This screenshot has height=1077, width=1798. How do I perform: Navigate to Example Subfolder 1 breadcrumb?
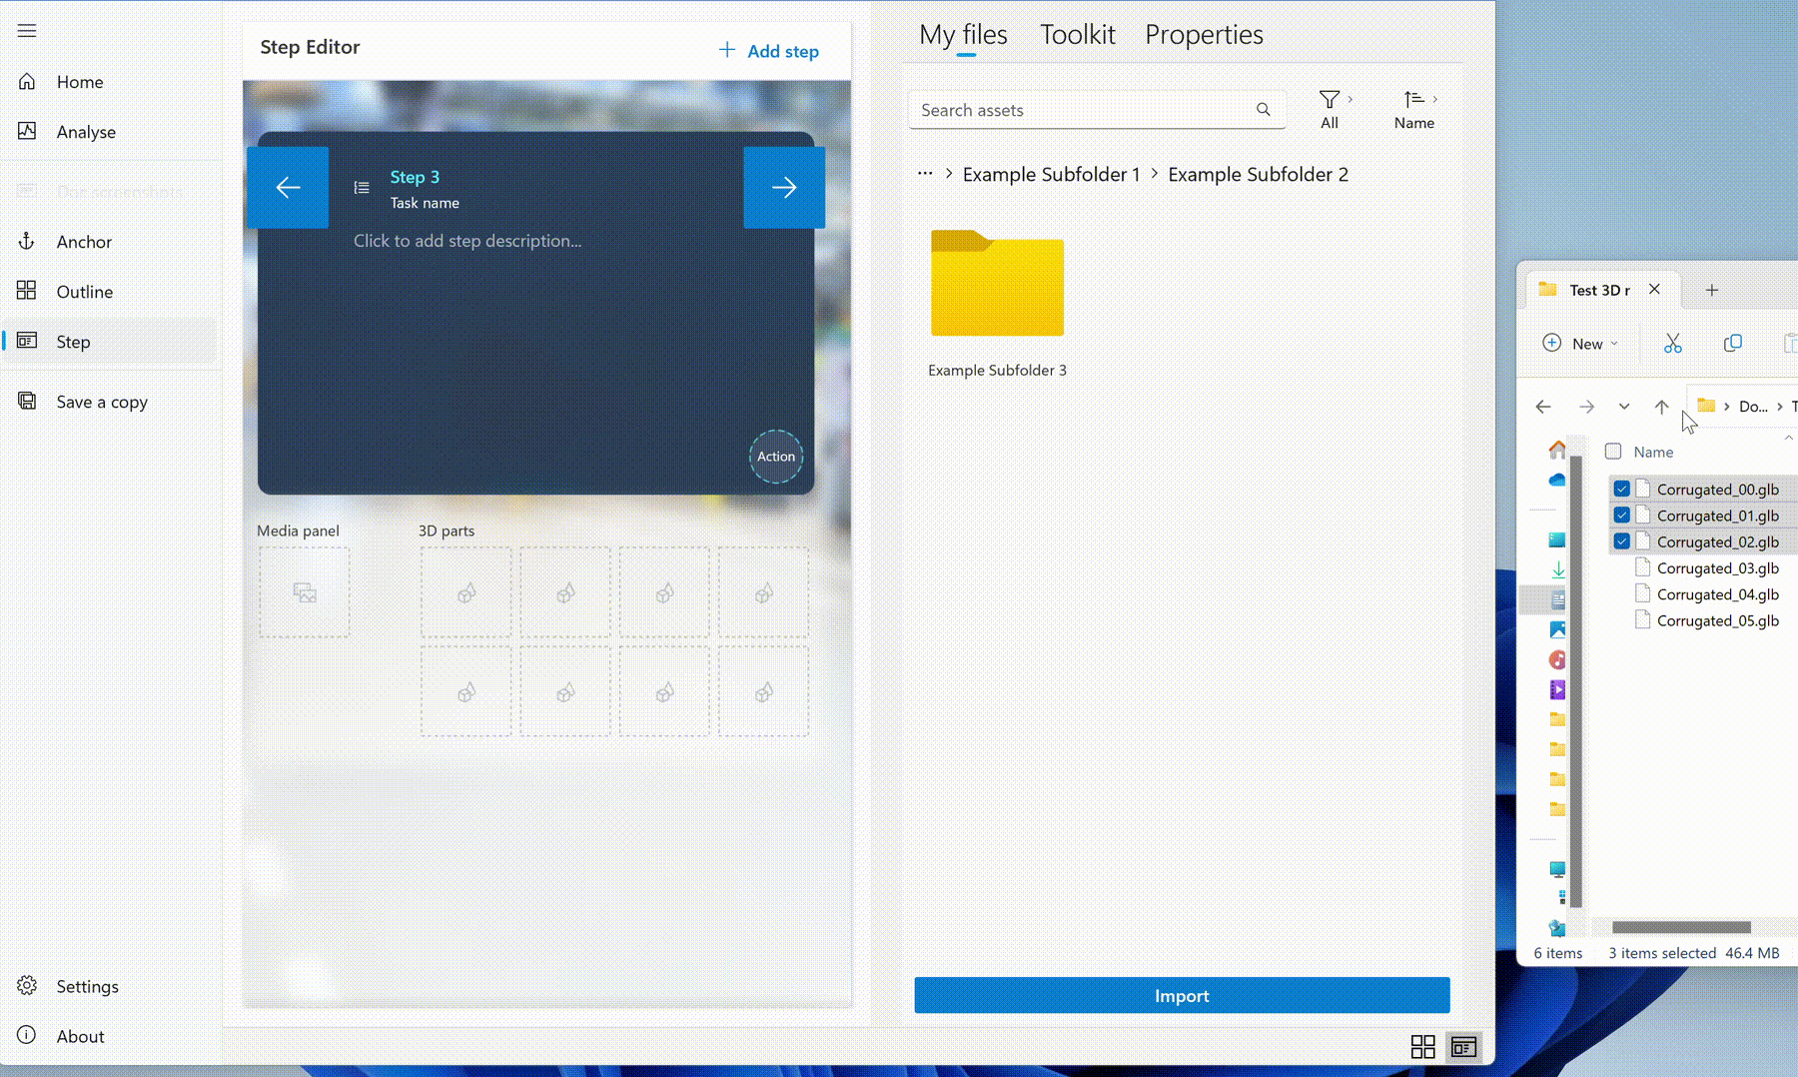click(x=1051, y=174)
